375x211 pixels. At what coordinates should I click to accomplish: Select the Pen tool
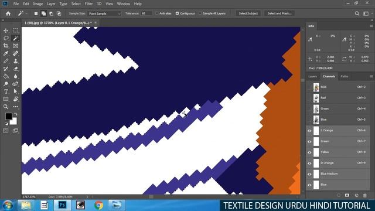pos(16,84)
